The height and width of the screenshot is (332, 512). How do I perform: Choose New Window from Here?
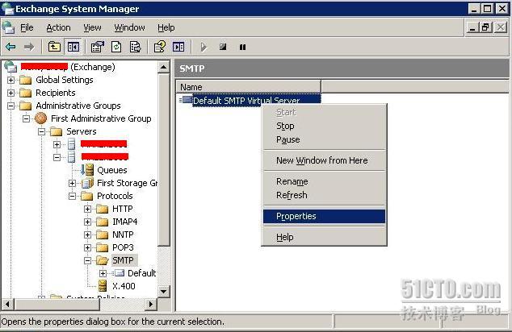pyautogui.click(x=325, y=160)
